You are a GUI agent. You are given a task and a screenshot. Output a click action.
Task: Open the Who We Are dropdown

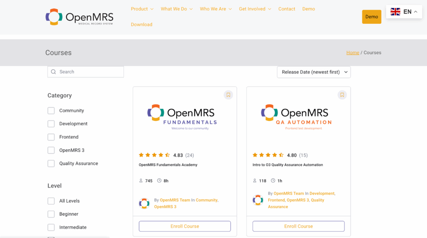pos(216,9)
